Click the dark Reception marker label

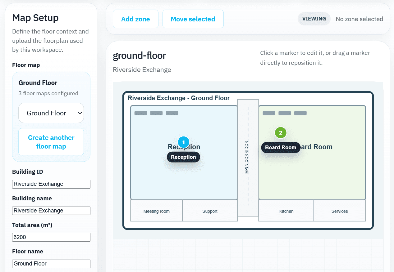click(x=183, y=157)
